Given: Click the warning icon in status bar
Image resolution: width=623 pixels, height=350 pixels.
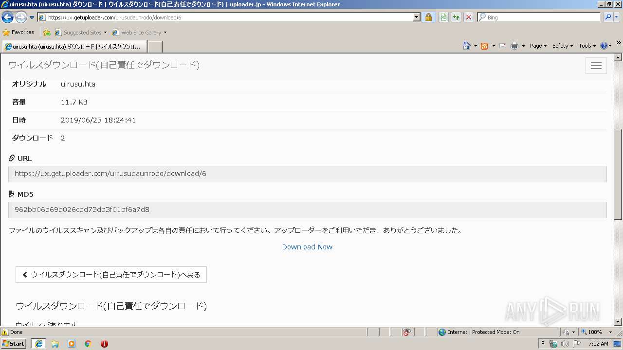Looking at the screenshot, I should click(5, 332).
